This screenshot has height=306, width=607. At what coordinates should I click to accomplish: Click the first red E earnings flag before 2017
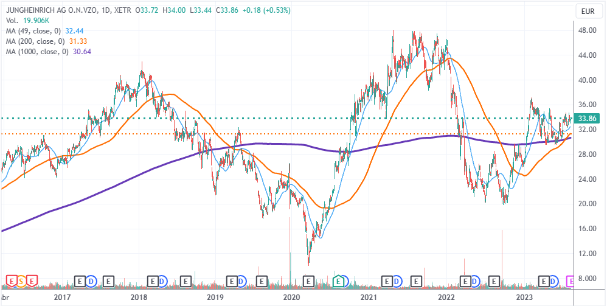point(12,280)
